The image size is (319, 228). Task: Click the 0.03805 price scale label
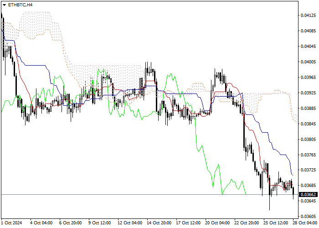(x=309, y=140)
